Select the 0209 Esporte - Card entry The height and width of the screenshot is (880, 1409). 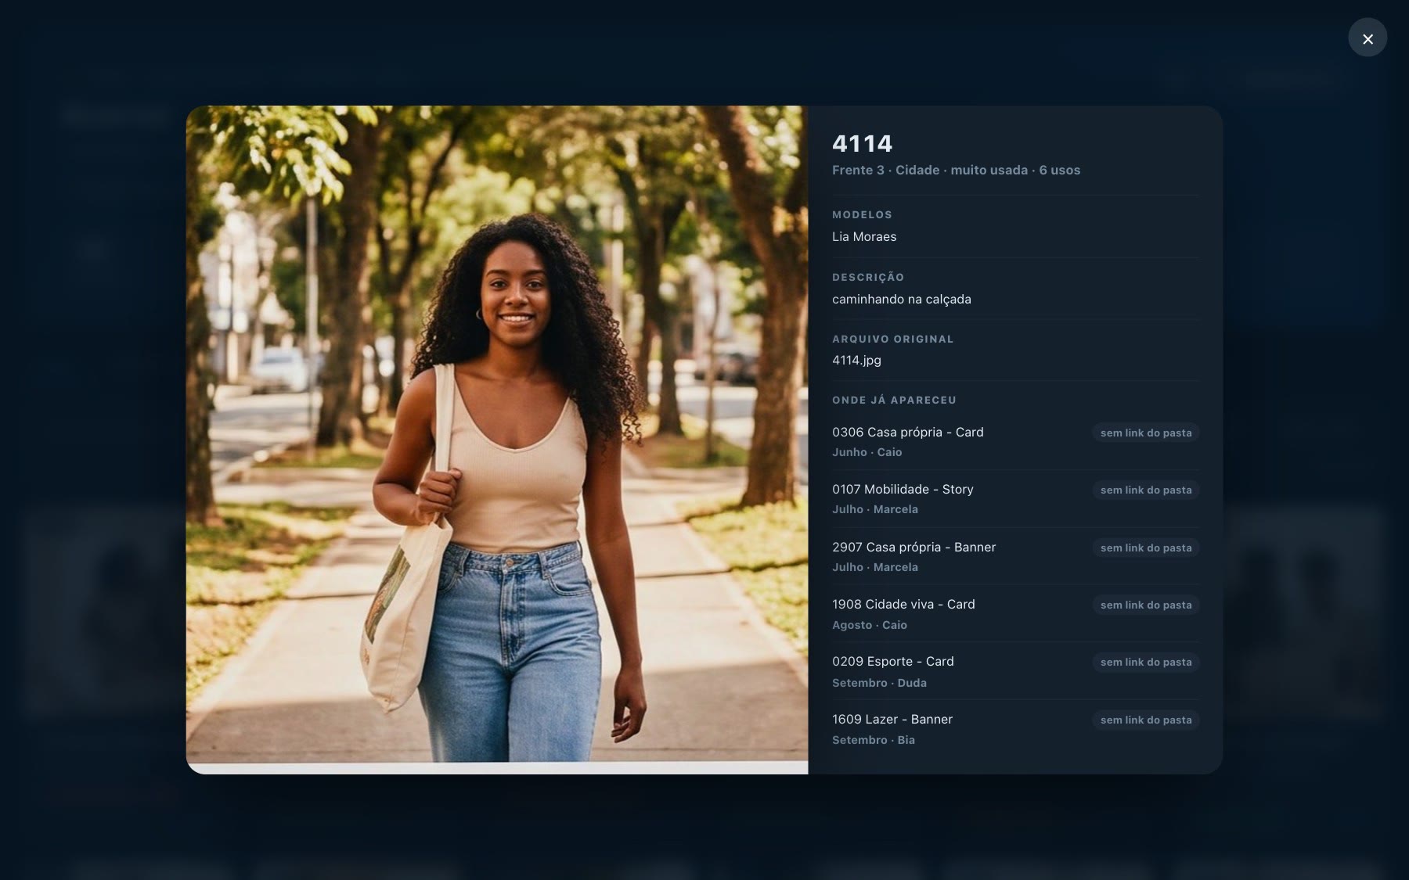pyautogui.click(x=1015, y=671)
